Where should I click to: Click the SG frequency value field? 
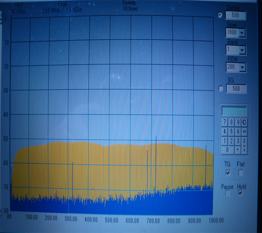click(x=236, y=89)
